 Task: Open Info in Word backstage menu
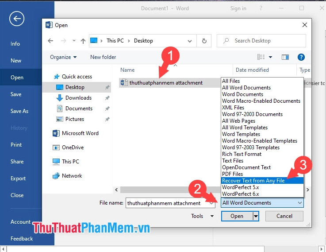[x=15, y=44]
